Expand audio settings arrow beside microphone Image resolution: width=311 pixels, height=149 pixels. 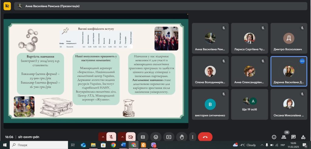pos(103,137)
